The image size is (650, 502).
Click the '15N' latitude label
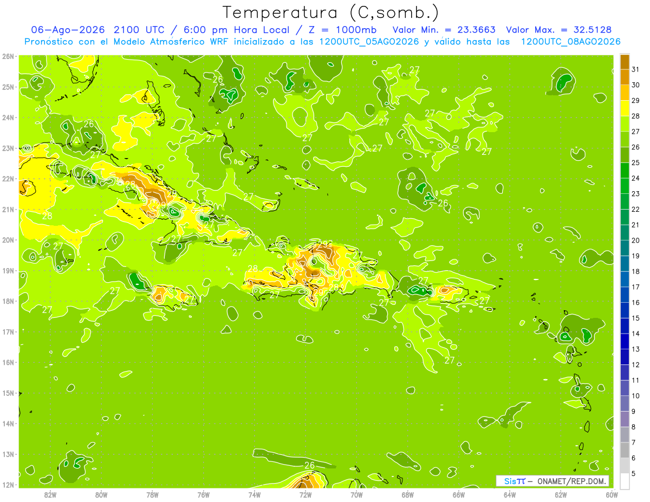pyautogui.click(x=8, y=393)
